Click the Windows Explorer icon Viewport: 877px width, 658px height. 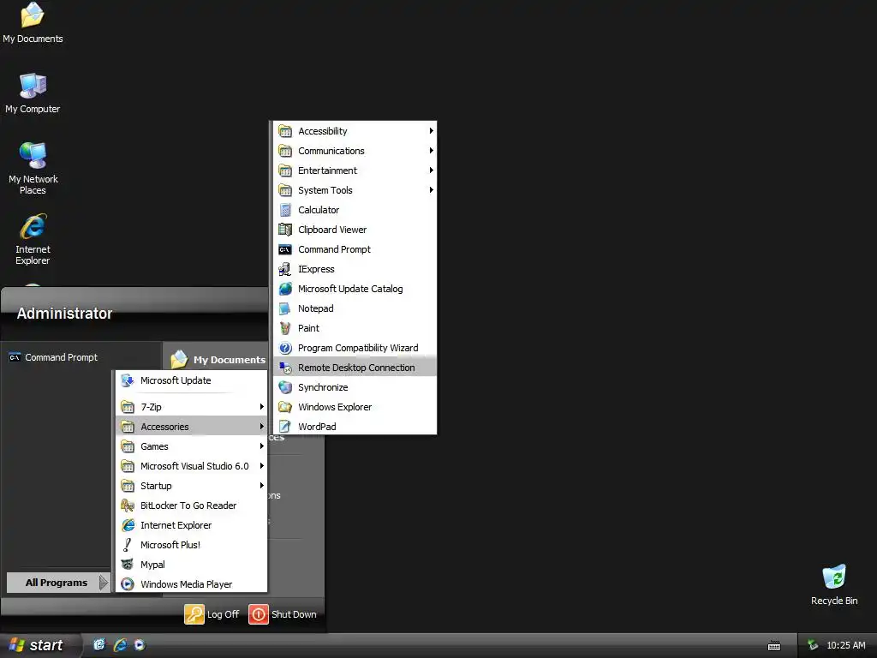(285, 407)
